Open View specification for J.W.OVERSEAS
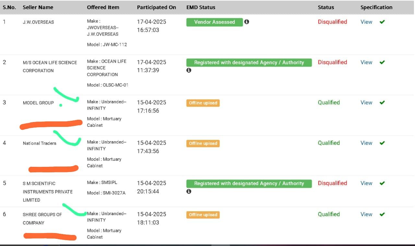This screenshot has height=246, width=415. [366, 22]
